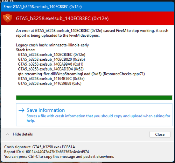Click stack trace line sub_140EA99A8 (0xd1)
The width and height of the screenshot is (175, 163).
pyautogui.click(x=51, y=64)
